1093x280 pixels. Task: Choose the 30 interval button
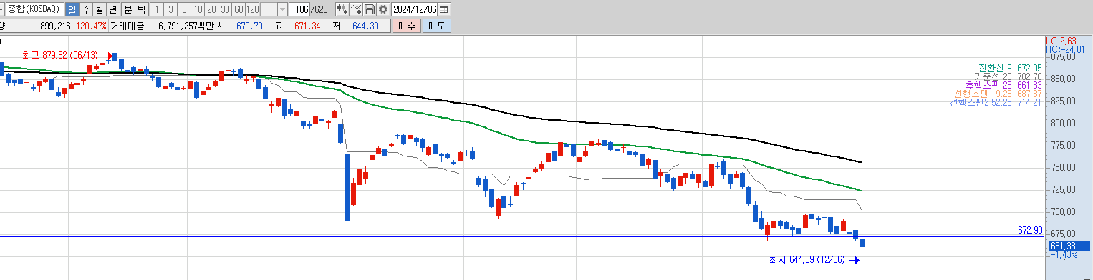225,9
